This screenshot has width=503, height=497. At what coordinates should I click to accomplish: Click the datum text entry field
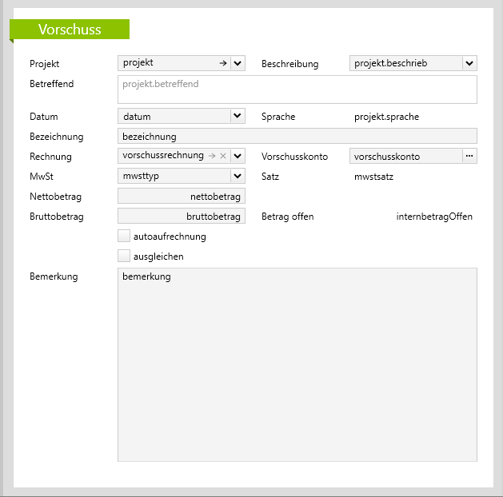point(174,116)
